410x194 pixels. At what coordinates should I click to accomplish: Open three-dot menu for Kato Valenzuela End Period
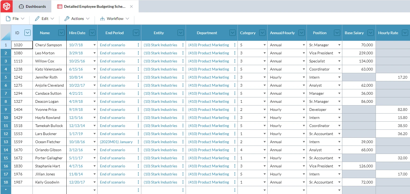[138, 69]
